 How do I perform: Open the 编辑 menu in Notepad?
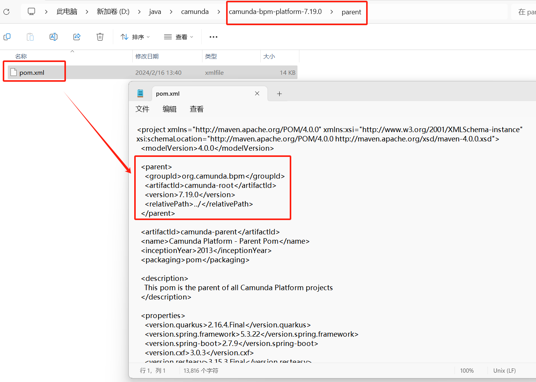pos(169,109)
